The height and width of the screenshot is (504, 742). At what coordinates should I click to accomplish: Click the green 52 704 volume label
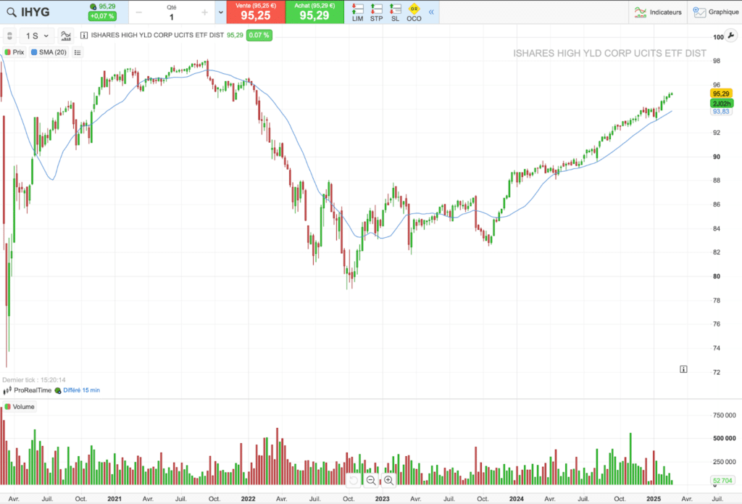[722, 480]
